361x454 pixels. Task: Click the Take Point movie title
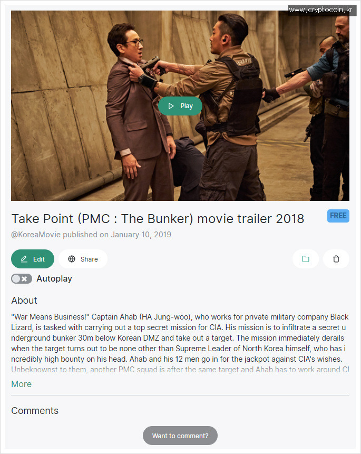pos(158,219)
